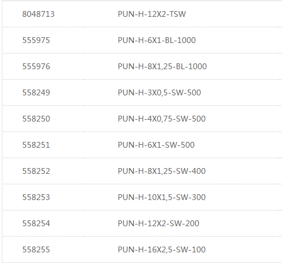Select part number 558249
Viewport: 282px width, 264px height.
[36, 92]
